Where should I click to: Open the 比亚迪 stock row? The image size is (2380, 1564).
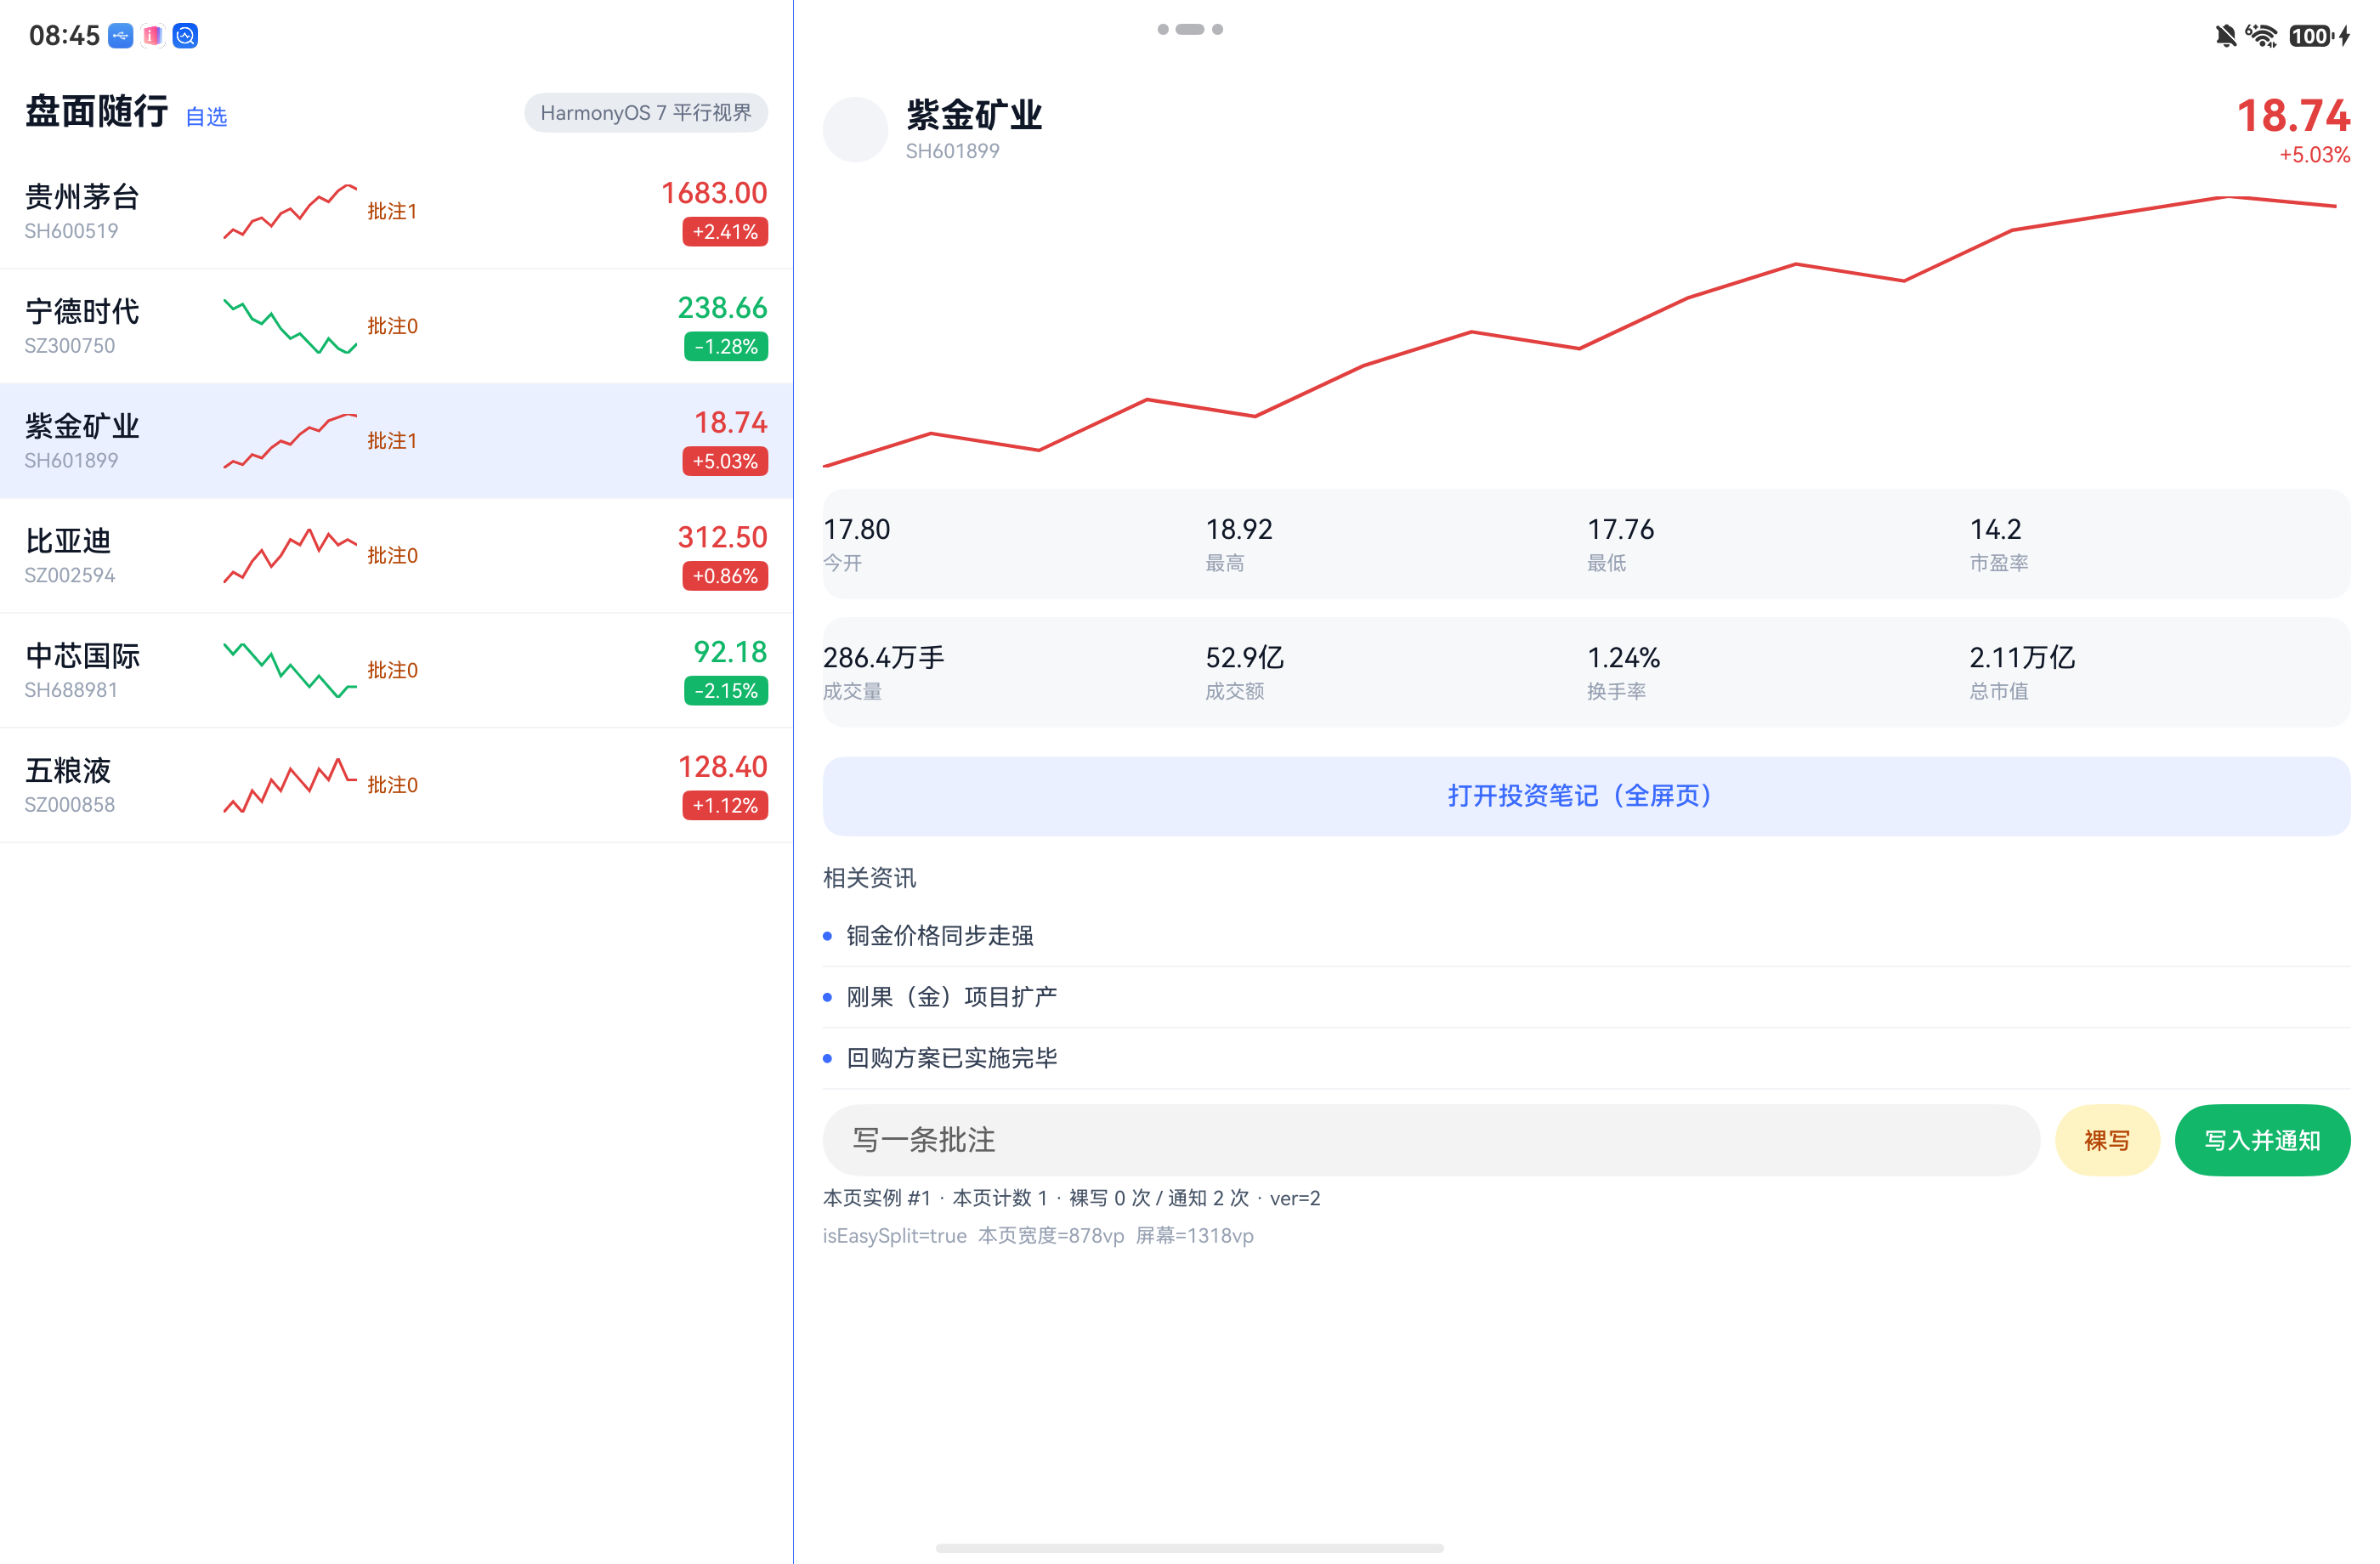(x=396, y=556)
